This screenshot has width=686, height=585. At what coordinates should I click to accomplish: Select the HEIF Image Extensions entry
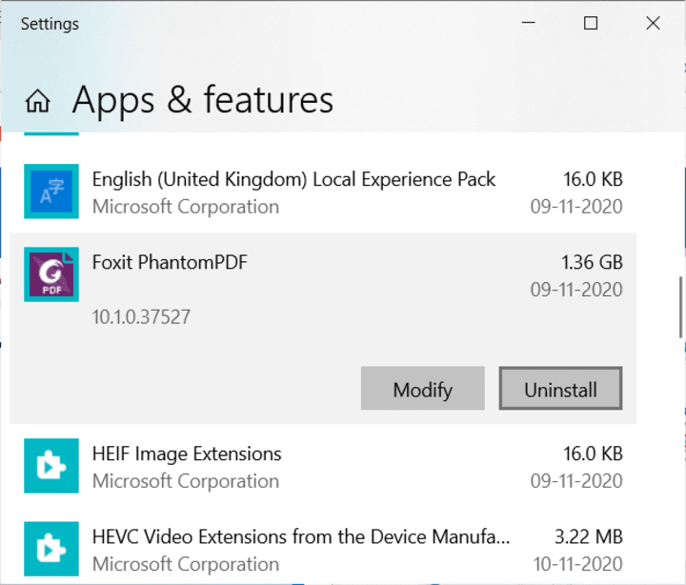[323, 466]
